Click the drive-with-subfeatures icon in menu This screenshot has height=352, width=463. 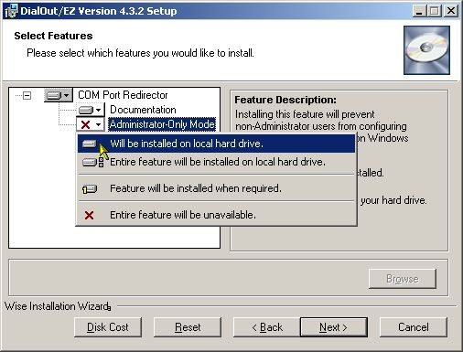coord(93,162)
